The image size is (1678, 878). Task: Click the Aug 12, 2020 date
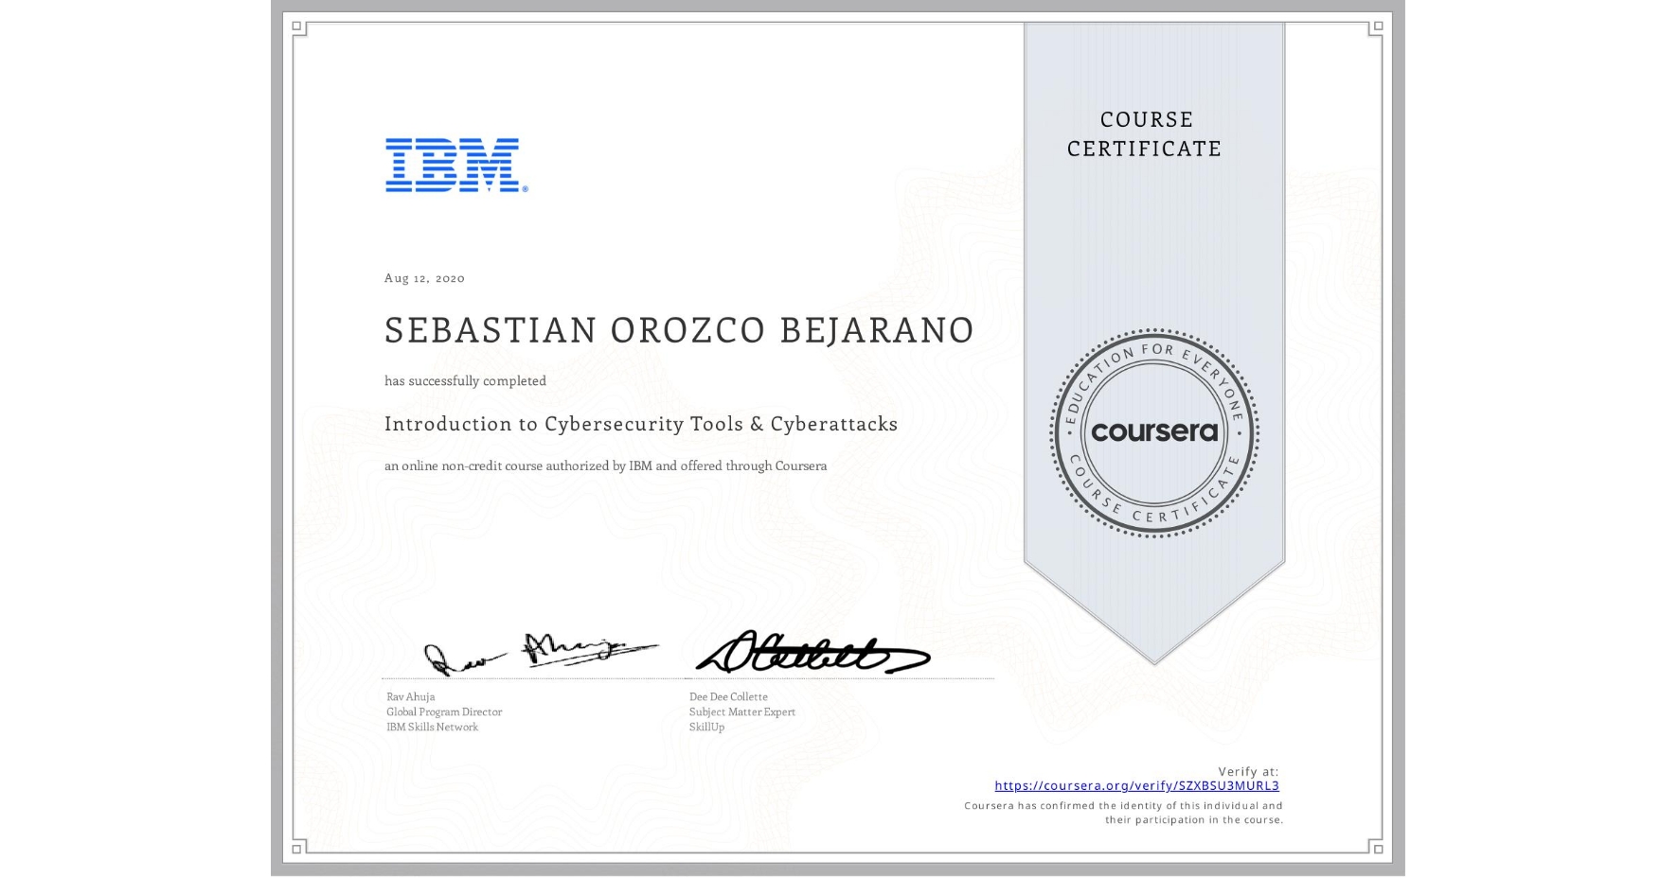(x=423, y=278)
